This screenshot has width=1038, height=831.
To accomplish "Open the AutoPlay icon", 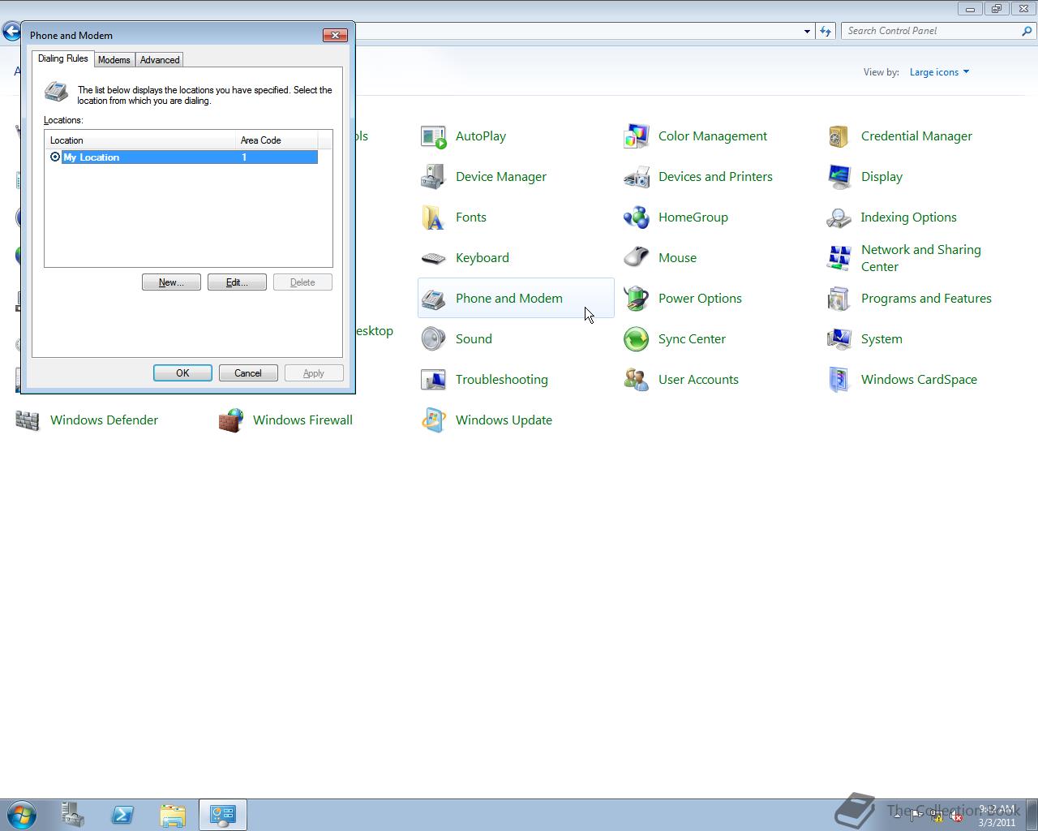I will click(x=433, y=136).
